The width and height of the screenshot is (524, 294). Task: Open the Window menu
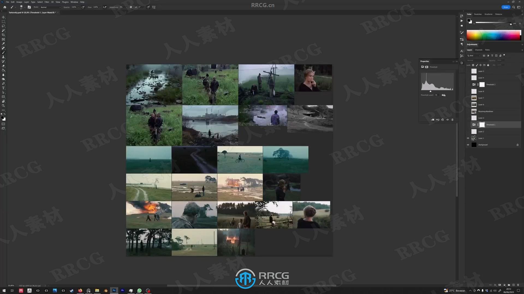pos(74,2)
